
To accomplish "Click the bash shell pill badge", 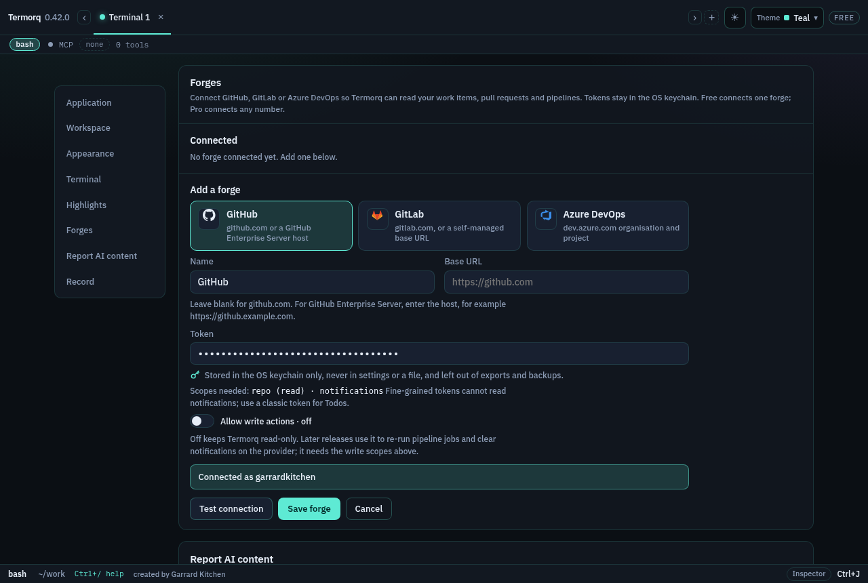I will [x=24, y=44].
